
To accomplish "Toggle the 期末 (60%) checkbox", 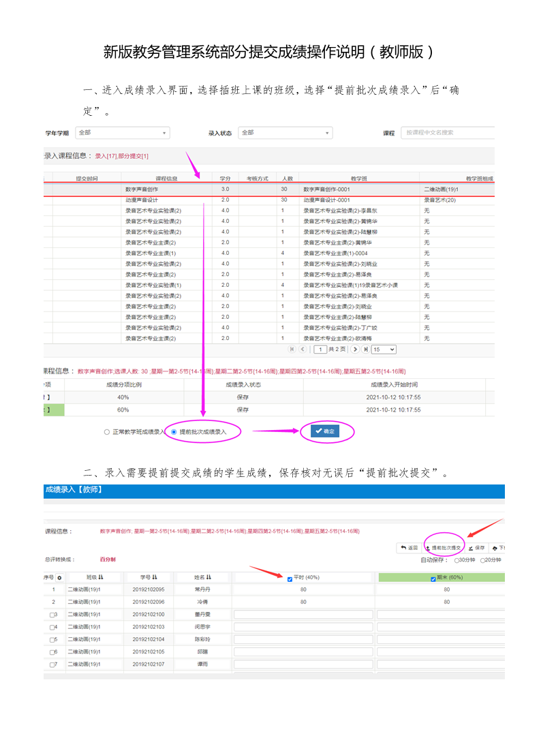I will (x=433, y=579).
